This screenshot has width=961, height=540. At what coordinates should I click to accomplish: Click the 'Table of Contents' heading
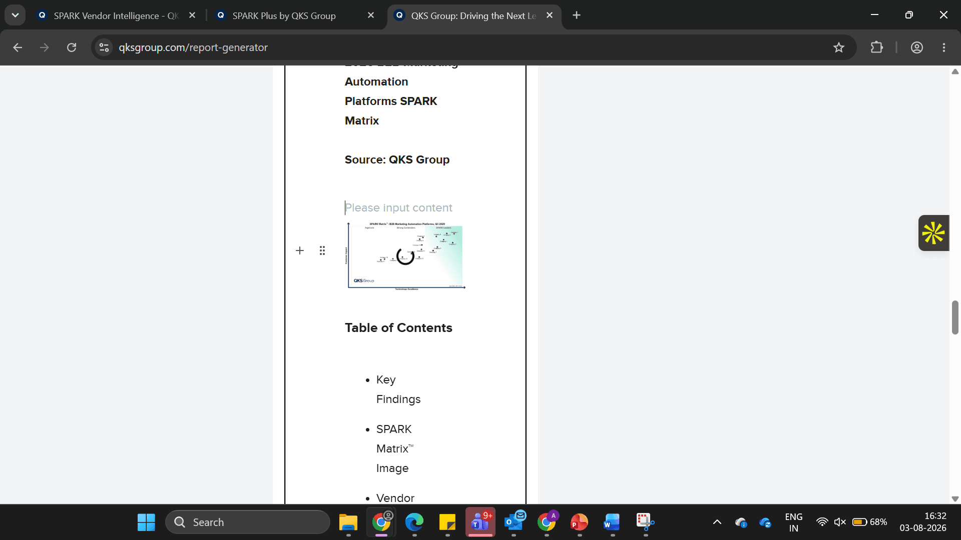[398, 328]
